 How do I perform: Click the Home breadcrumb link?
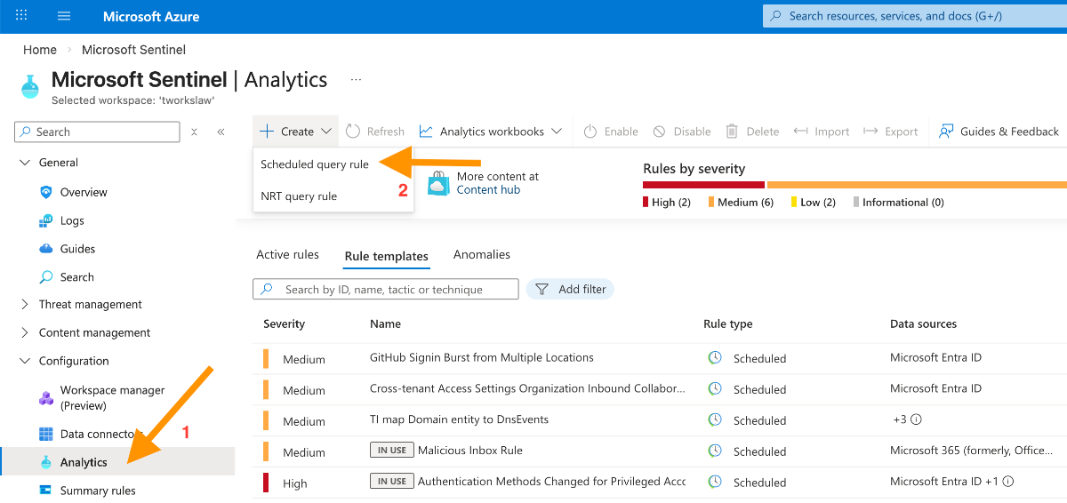[40, 50]
